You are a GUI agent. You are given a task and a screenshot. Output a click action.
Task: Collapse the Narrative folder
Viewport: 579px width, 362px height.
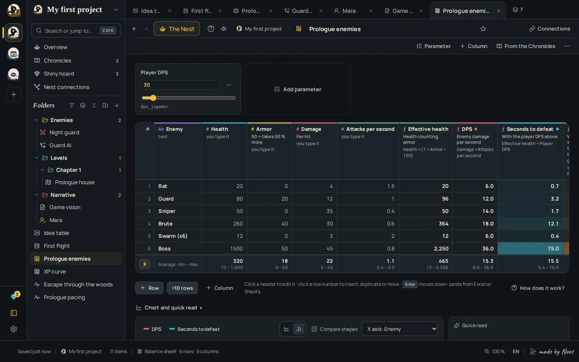[x=37, y=195]
